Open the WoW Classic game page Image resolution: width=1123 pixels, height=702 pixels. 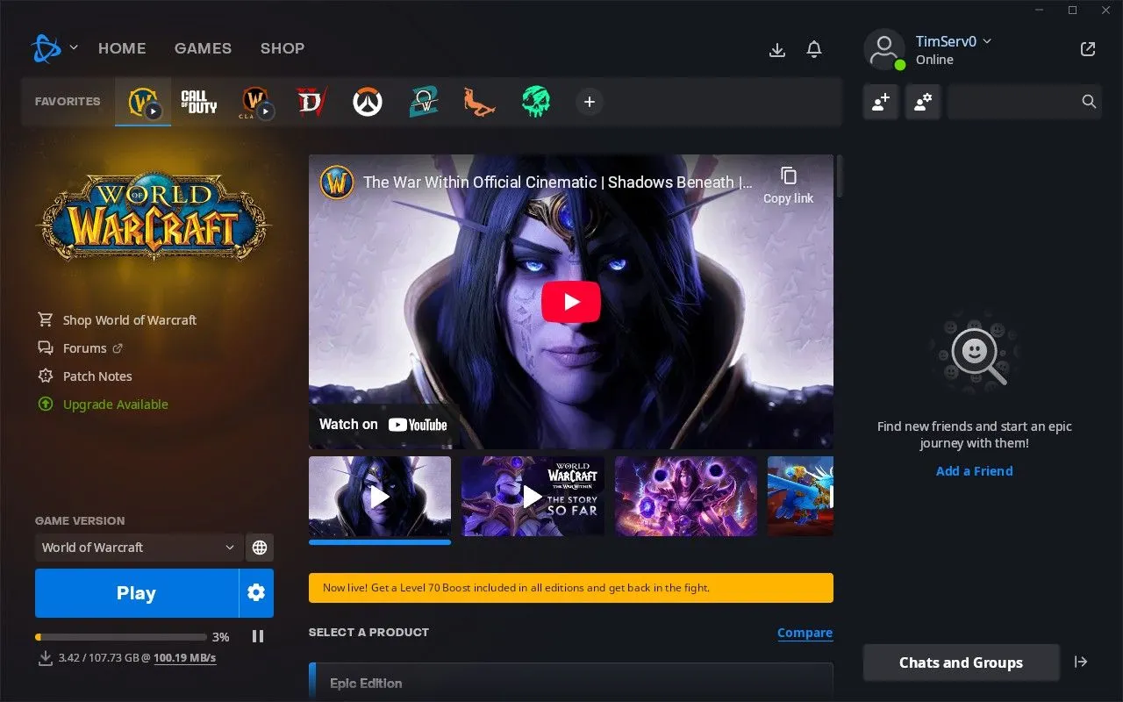coord(254,101)
